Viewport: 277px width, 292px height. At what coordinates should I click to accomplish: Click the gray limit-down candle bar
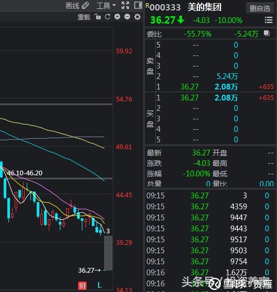click(x=108, y=253)
